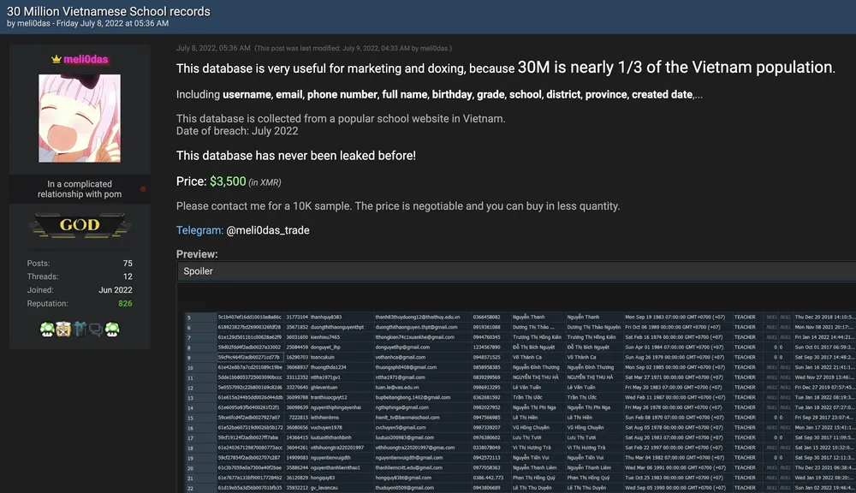Click the thread title heading
Viewport: 856px width, 493px height.
109,11
